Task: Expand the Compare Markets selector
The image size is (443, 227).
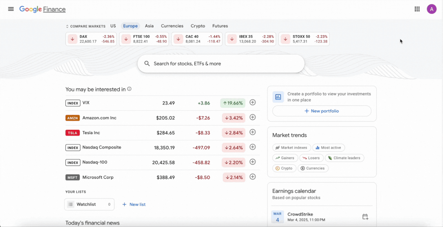Action: [86, 26]
